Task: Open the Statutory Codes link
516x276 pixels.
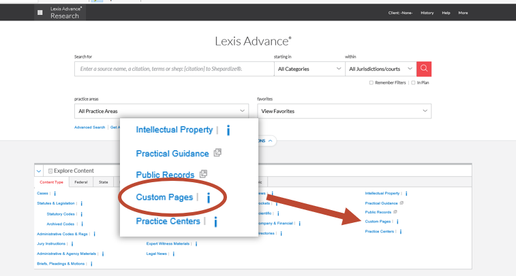Action: coord(61,214)
